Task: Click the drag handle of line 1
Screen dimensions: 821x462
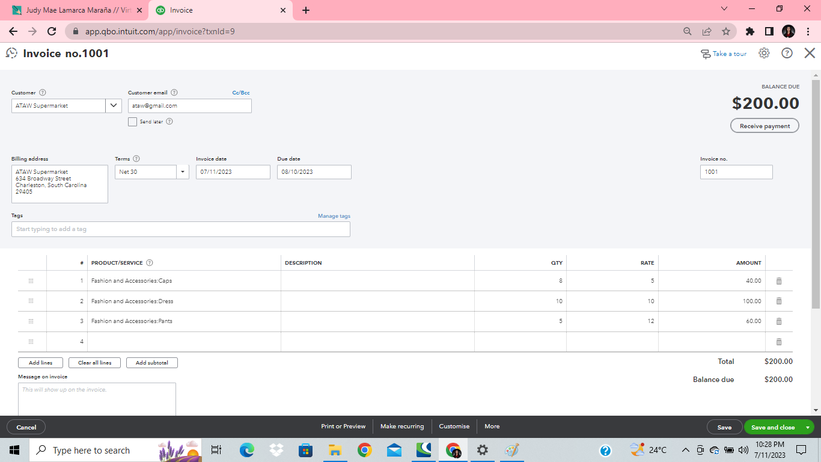Action: point(31,281)
